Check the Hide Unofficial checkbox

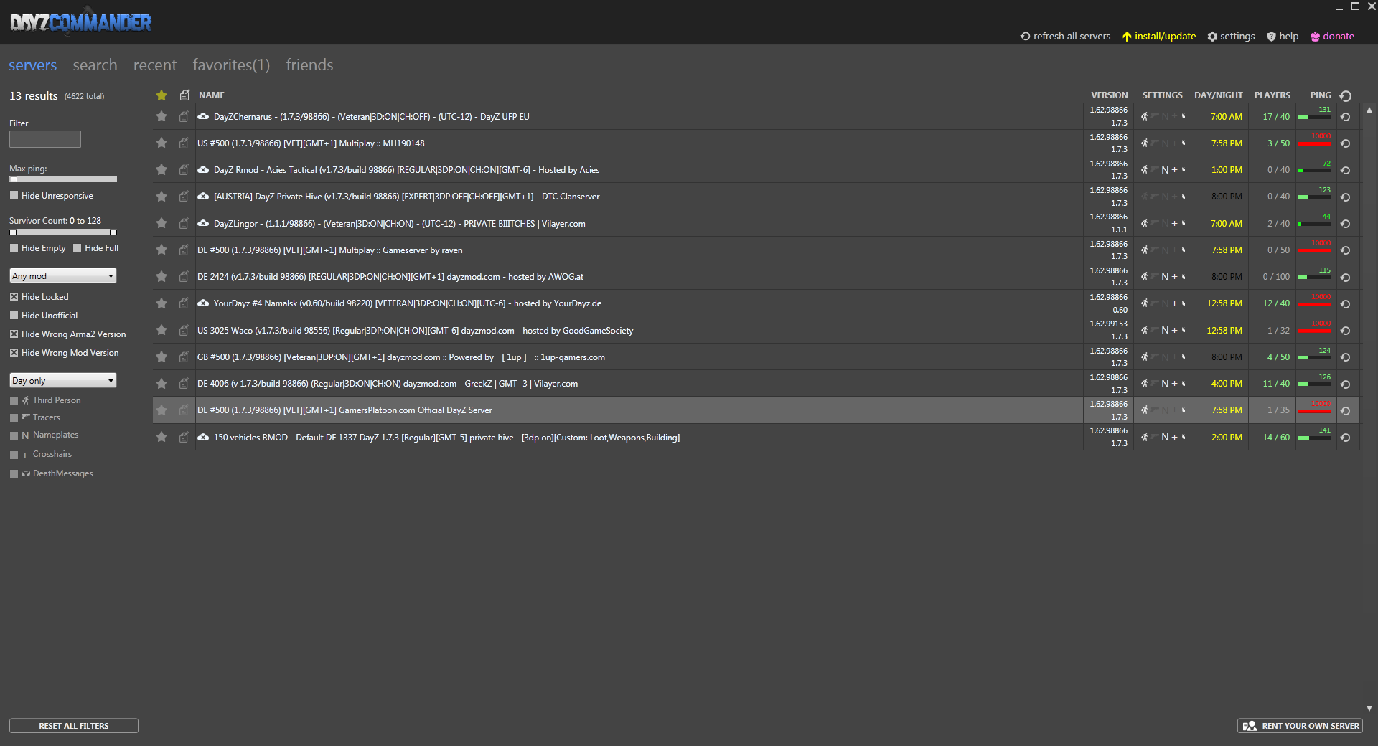pos(14,315)
